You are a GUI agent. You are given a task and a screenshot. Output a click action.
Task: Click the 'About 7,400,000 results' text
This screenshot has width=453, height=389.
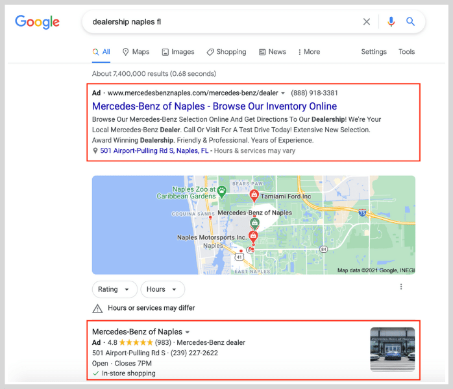click(x=154, y=74)
